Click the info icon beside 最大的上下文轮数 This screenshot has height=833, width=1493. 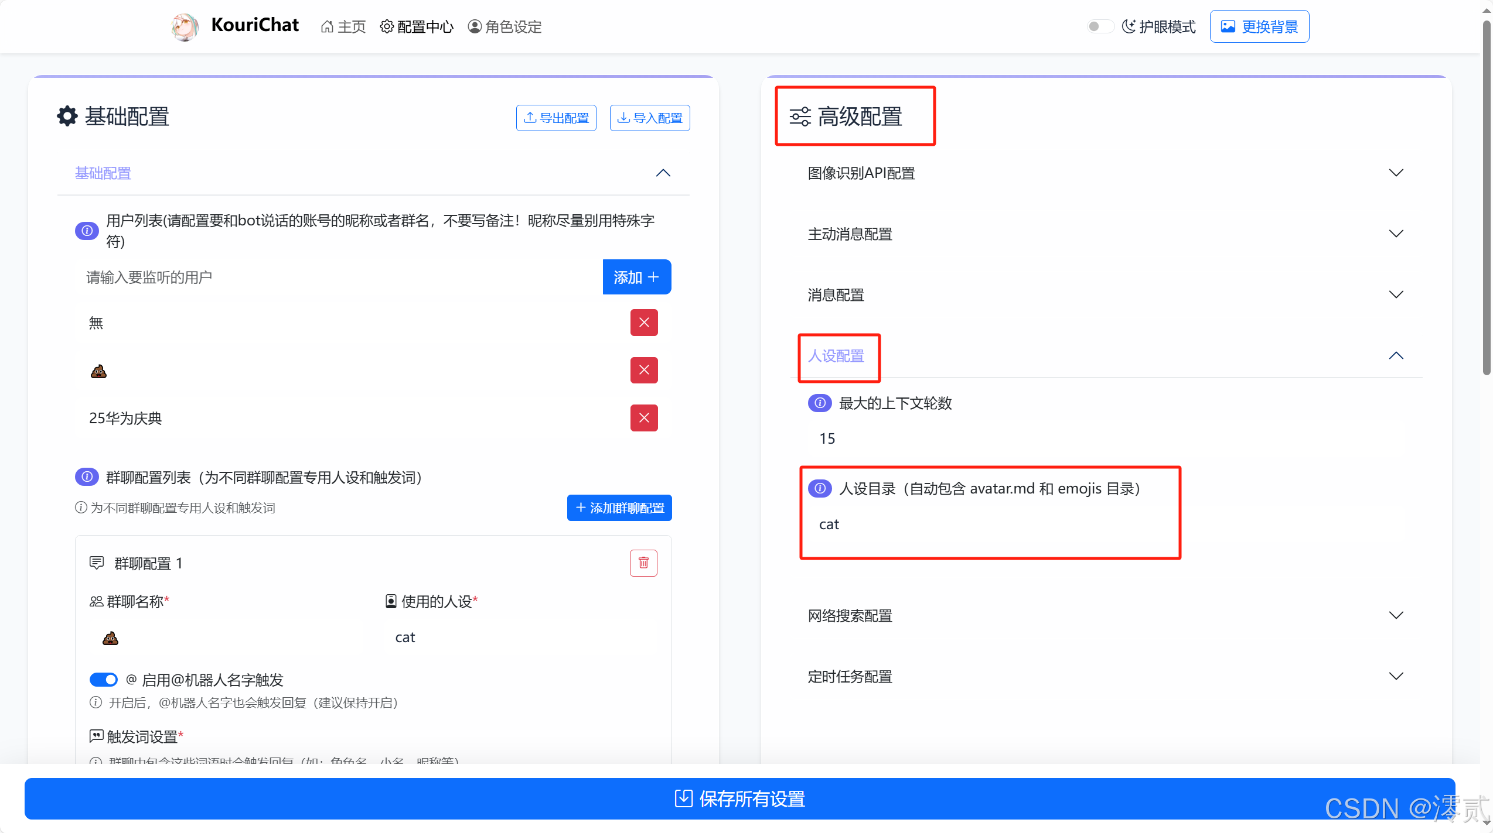(x=819, y=403)
